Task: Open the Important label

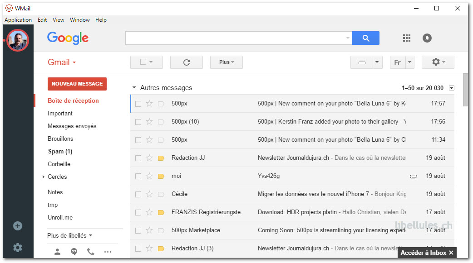Action: 60,114
